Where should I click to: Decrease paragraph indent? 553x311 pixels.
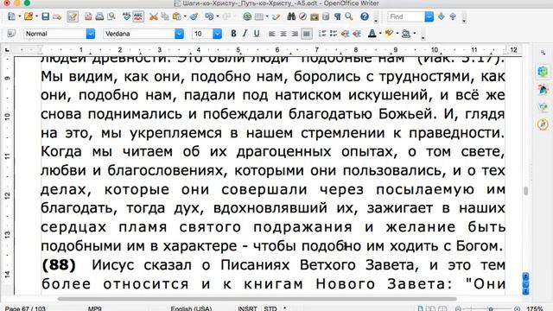point(345,34)
